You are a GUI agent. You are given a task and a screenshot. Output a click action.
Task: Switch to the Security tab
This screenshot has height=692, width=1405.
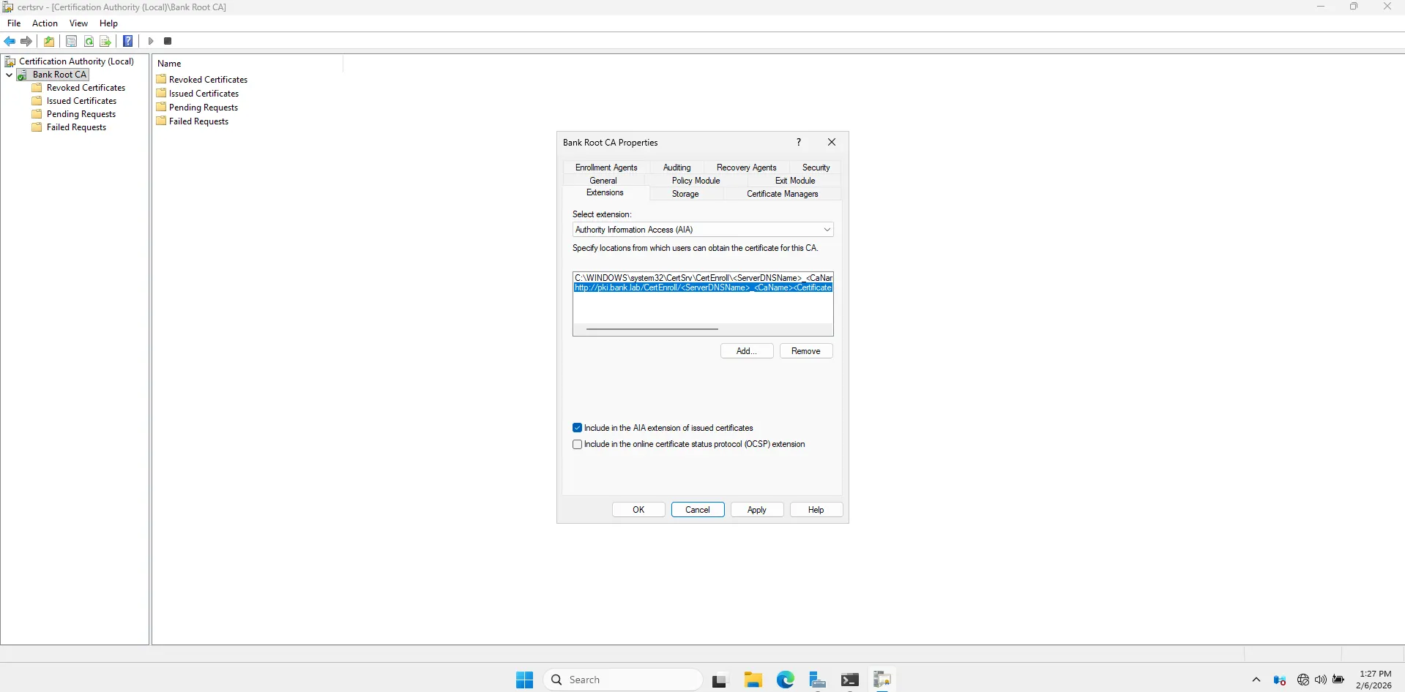click(816, 168)
